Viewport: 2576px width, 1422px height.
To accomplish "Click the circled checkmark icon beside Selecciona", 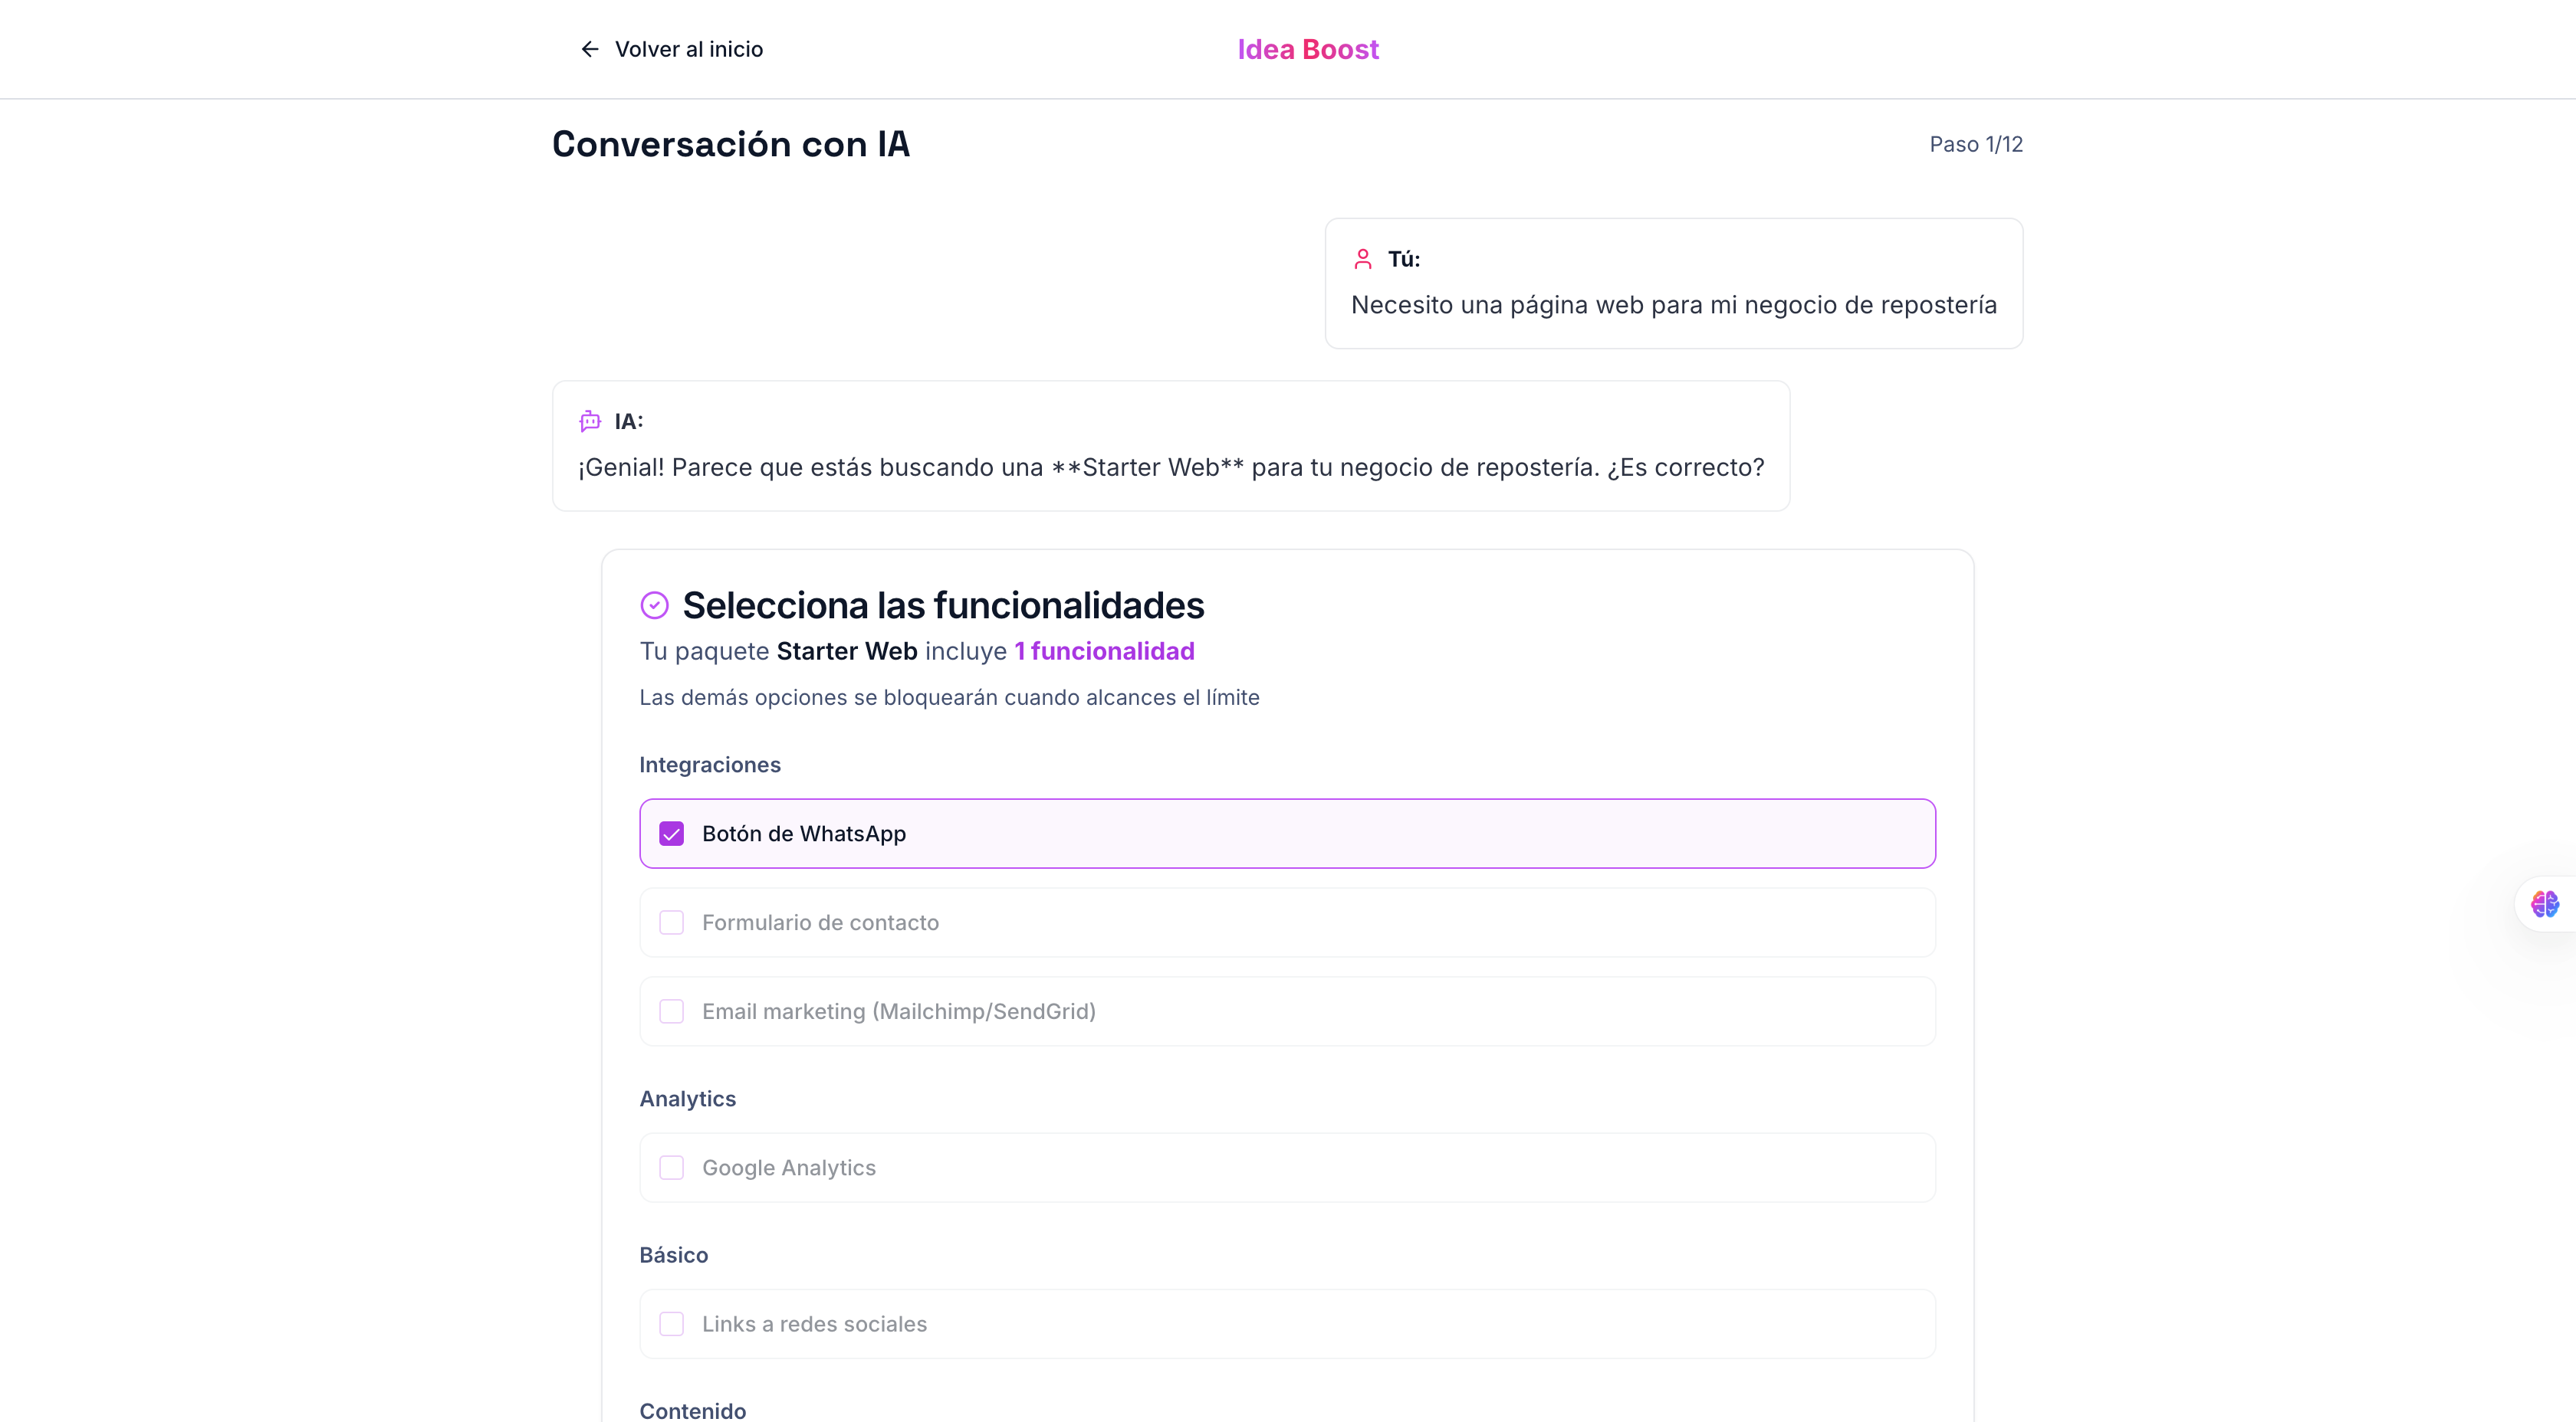I will click(x=654, y=605).
